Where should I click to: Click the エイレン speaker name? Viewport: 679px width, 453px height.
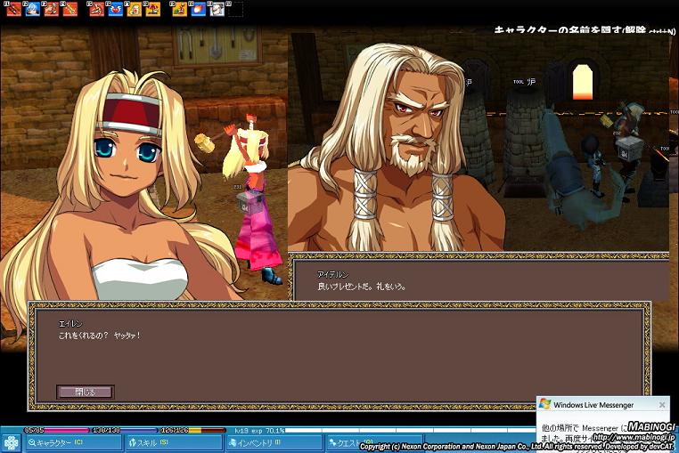coord(70,323)
